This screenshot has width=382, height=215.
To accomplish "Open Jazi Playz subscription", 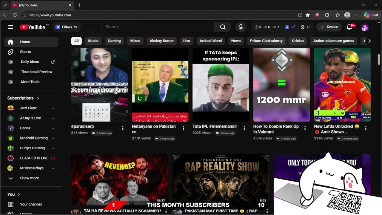I will point(31,108).
